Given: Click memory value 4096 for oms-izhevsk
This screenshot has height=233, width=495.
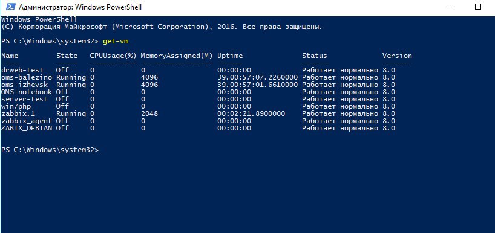Looking at the screenshot, I should [x=149, y=85].
